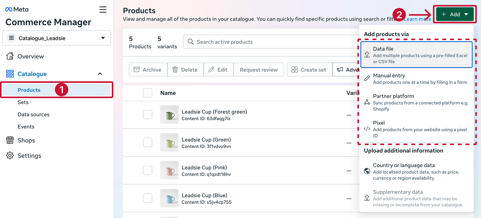
Task: Click the Create set button
Action: [309, 69]
